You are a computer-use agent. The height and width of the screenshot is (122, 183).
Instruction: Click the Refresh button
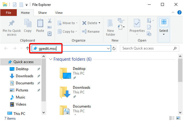point(114,48)
